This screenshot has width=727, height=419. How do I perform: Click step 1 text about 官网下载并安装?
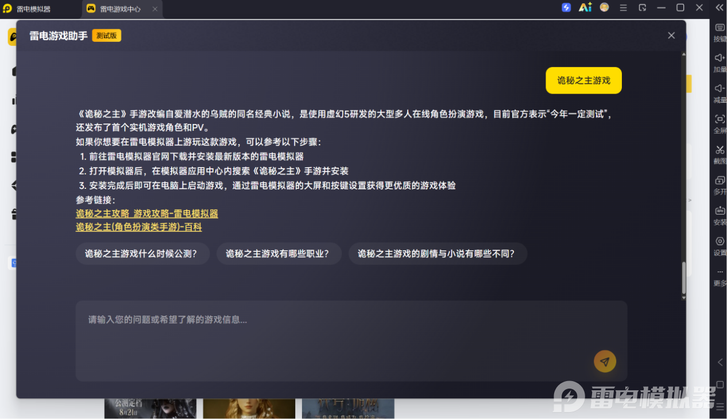(x=192, y=156)
